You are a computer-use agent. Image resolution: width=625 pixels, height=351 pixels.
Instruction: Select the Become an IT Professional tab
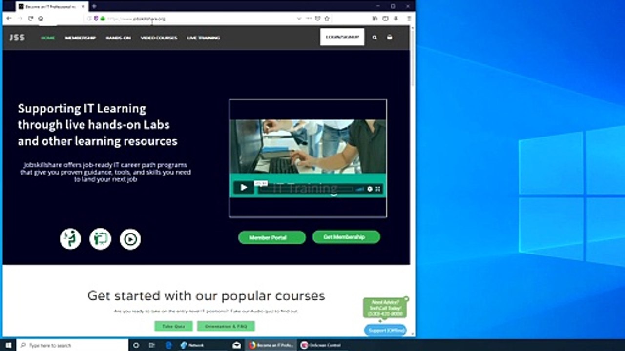click(51, 6)
